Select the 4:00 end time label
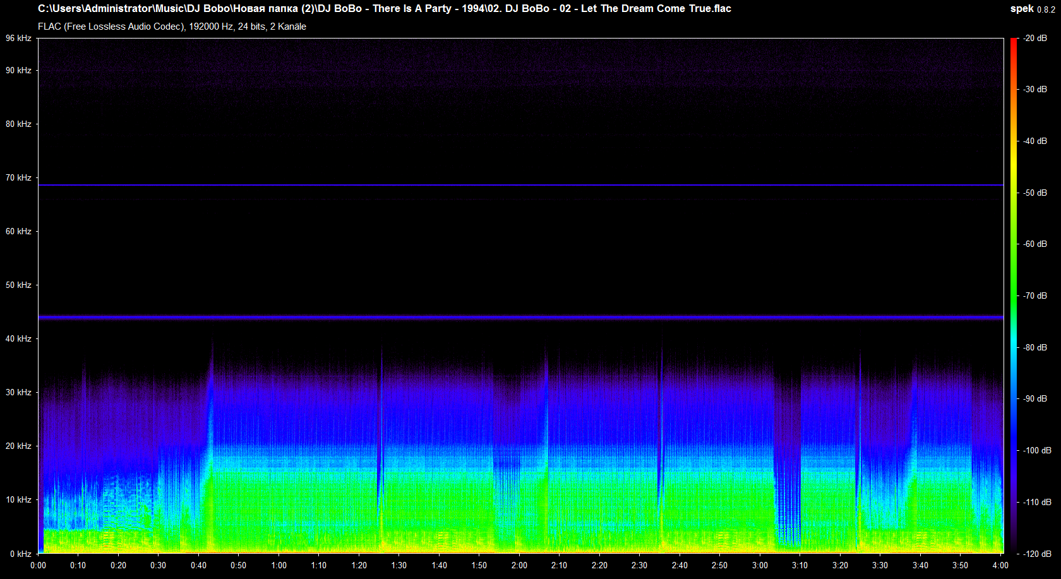The height and width of the screenshot is (579, 1061). 1000,565
